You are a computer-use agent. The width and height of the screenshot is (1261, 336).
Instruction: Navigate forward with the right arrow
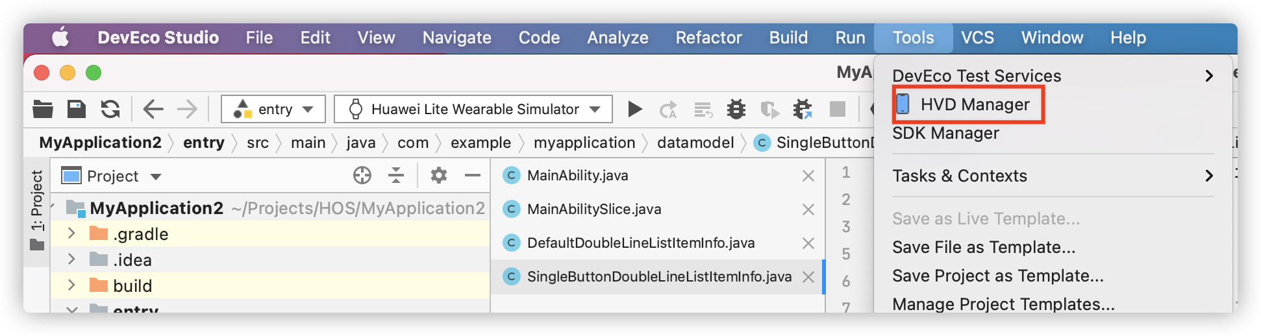pos(187,109)
